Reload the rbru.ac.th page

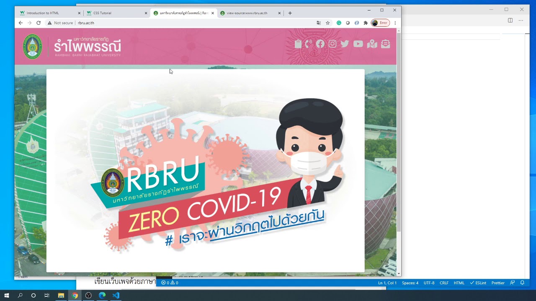pyautogui.click(x=39, y=23)
